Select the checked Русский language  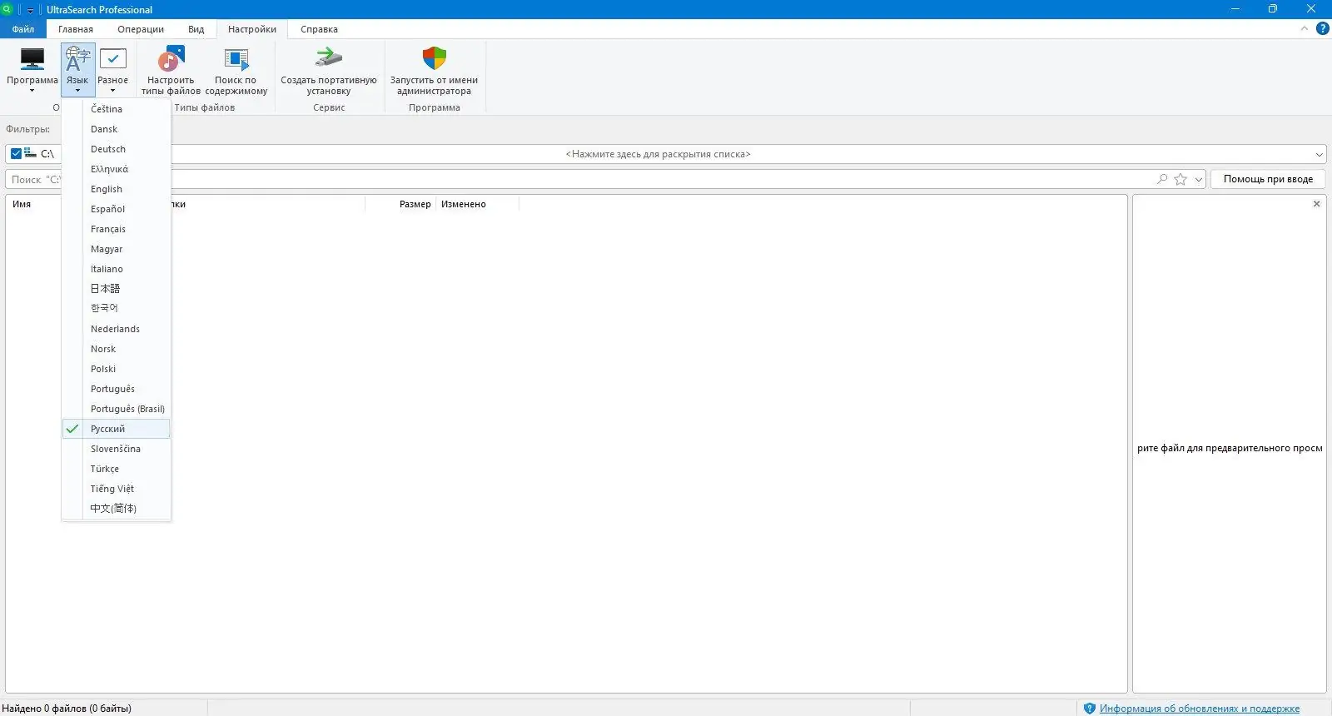117,429
